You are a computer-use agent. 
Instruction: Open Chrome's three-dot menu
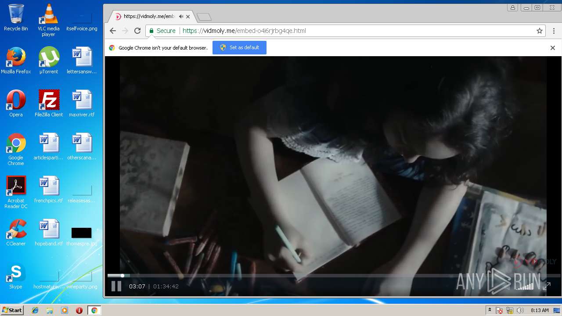click(x=554, y=31)
